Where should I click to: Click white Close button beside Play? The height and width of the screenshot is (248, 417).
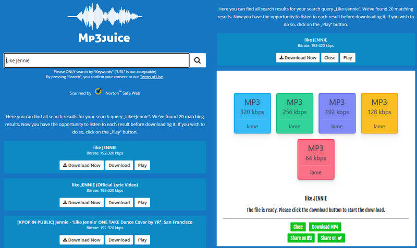click(330, 58)
